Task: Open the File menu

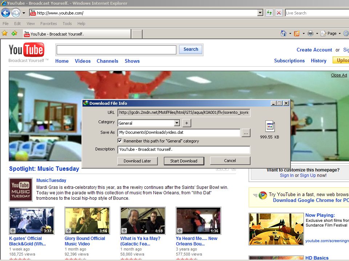Action: [5, 24]
